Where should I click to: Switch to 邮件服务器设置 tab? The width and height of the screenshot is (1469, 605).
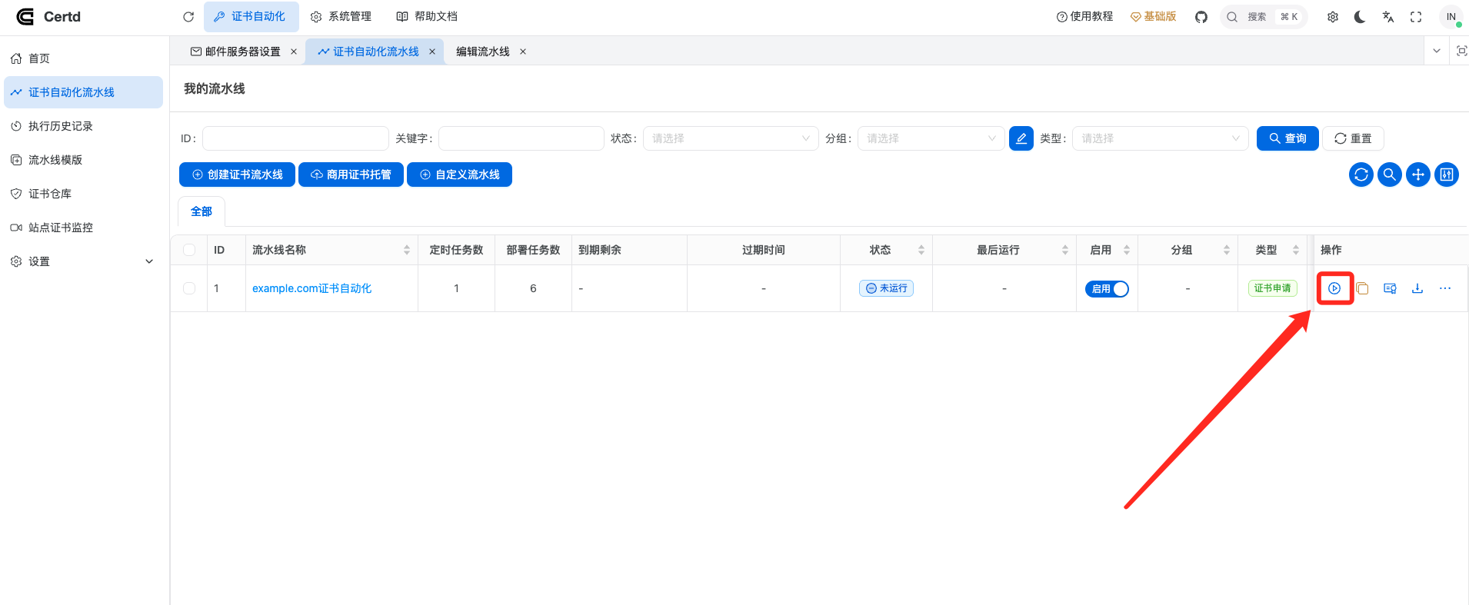pyautogui.click(x=236, y=52)
